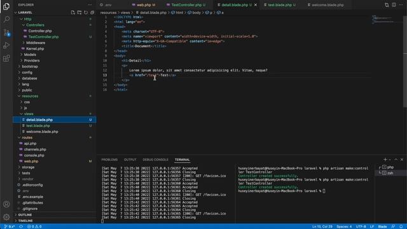Open web.php in routes folder
The image size is (407, 229).
pos(31,161)
